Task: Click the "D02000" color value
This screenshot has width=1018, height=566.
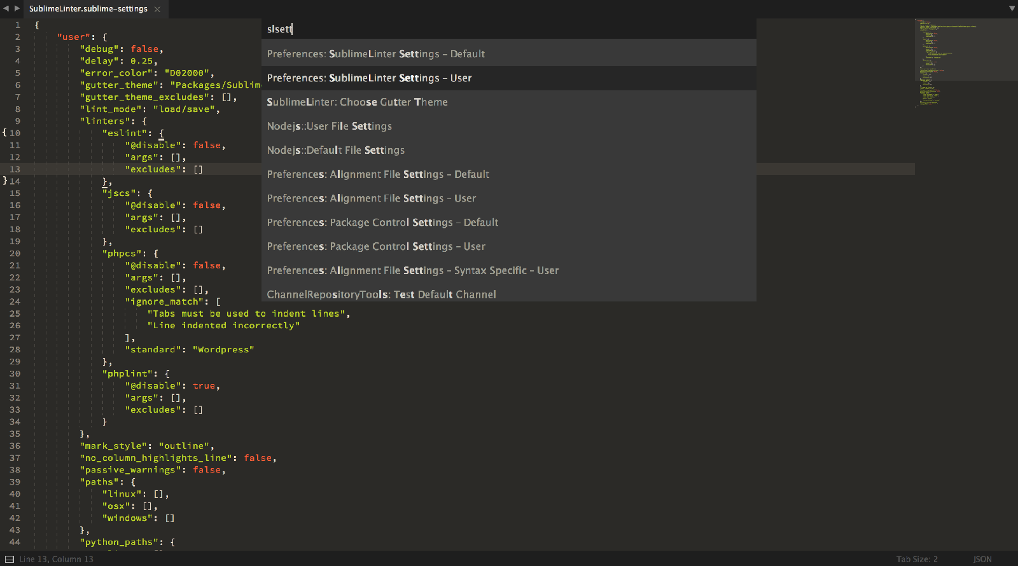Action: tap(186, 73)
